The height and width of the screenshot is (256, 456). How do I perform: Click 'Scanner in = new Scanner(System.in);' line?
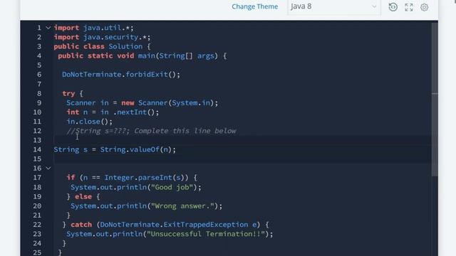pos(142,102)
